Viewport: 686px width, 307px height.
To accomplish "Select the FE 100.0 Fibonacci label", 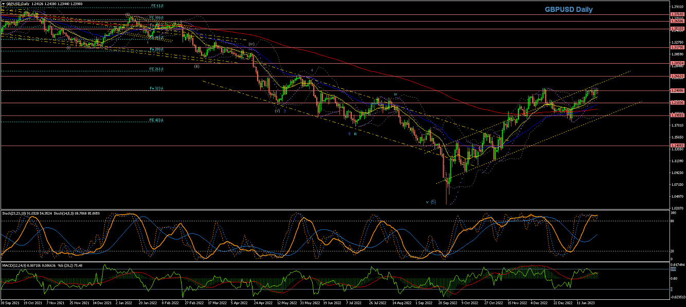I will pyautogui.click(x=156, y=17).
